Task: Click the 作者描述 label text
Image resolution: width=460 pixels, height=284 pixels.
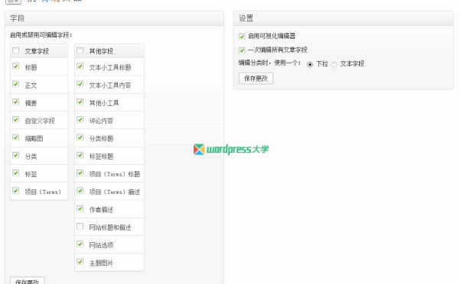Action: tap(101, 210)
